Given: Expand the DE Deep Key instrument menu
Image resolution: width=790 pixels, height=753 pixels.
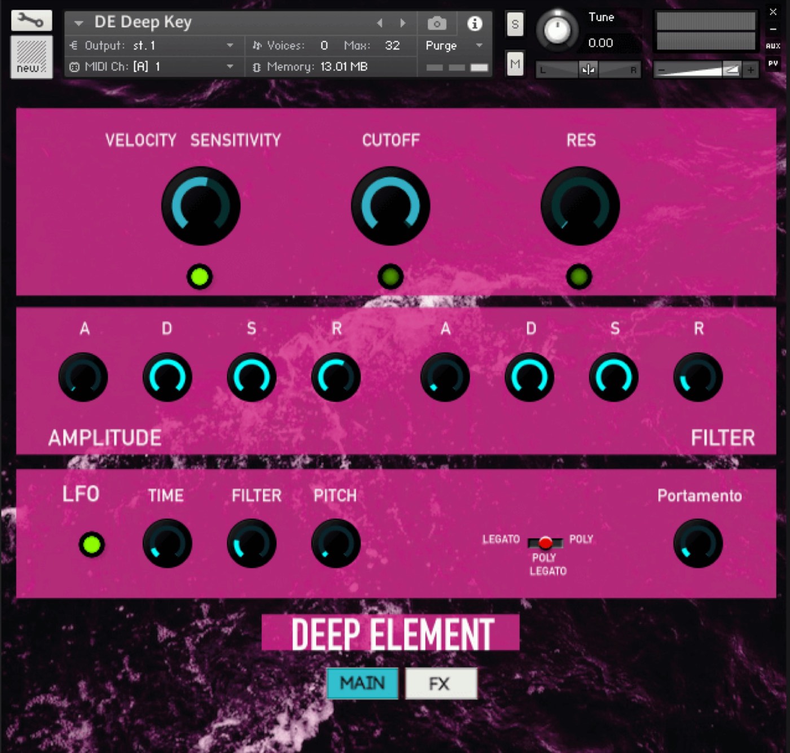Looking at the screenshot, I should pos(79,23).
